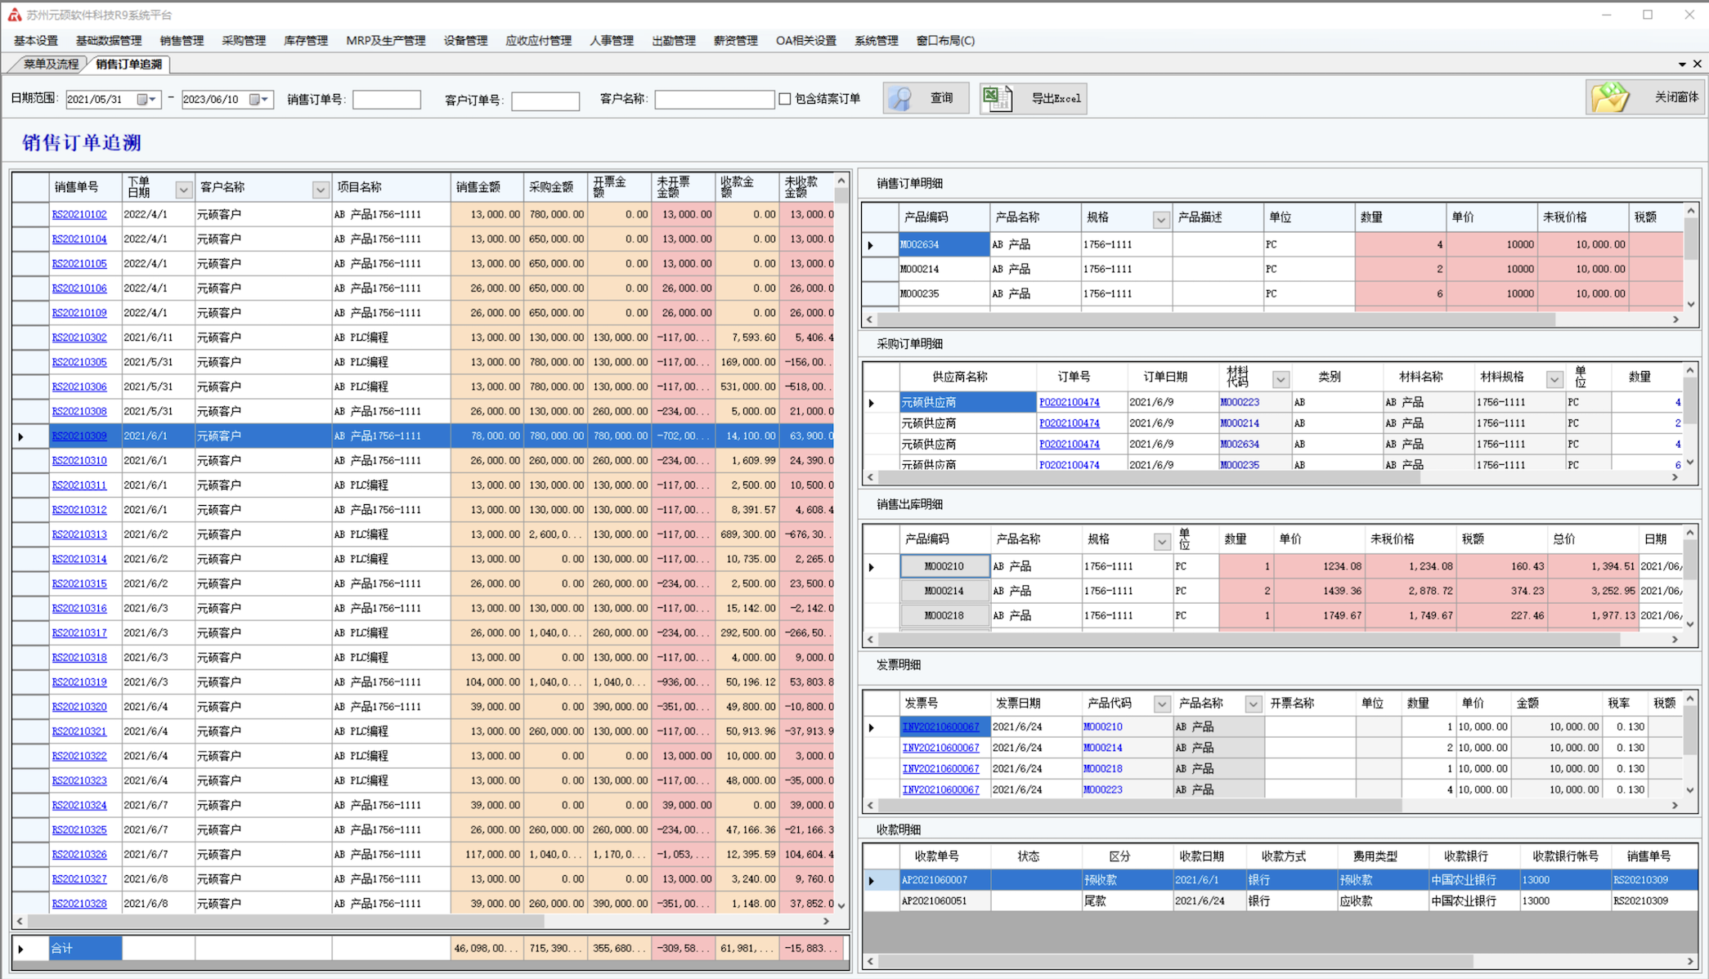Click the Excel icon on 导出Excel button
The image size is (1709, 979).
(x=997, y=98)
